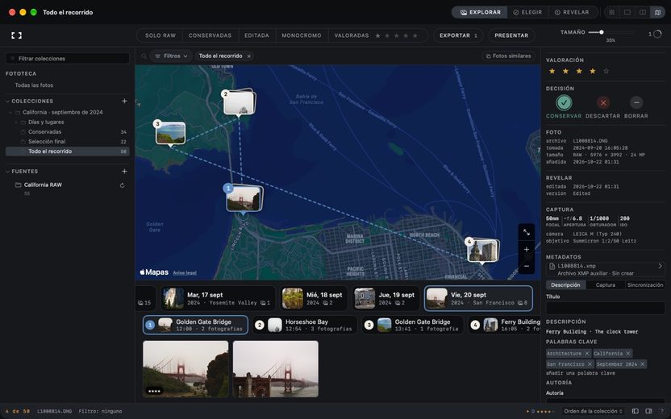Toggle left sidebar from status bar
The image size is (671, 419).
tap(635, 411)
